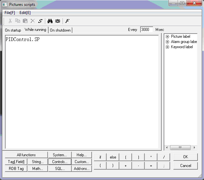The height and width of the screenshot is (180, 204).
Task: Click the Paste clipboard icon
Action: (x=25, y=21)
